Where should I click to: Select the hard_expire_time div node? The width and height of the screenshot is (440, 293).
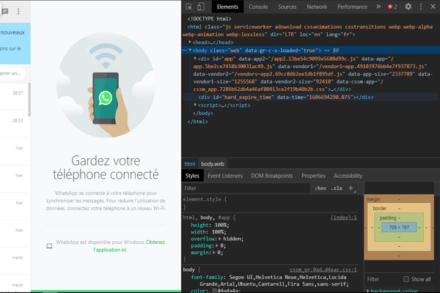click(x=286, y=97)
